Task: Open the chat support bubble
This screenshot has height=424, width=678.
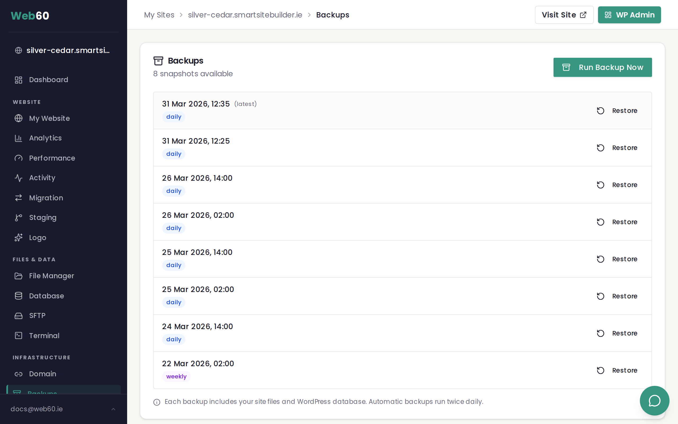Action: (x=654, y=400)
